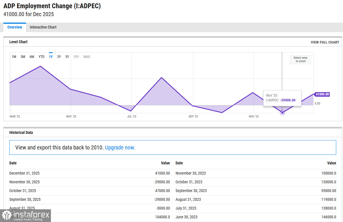This screenshot has height=222, width=343.
Task: Click the Select area to zoom button
Action: (300, 59)
